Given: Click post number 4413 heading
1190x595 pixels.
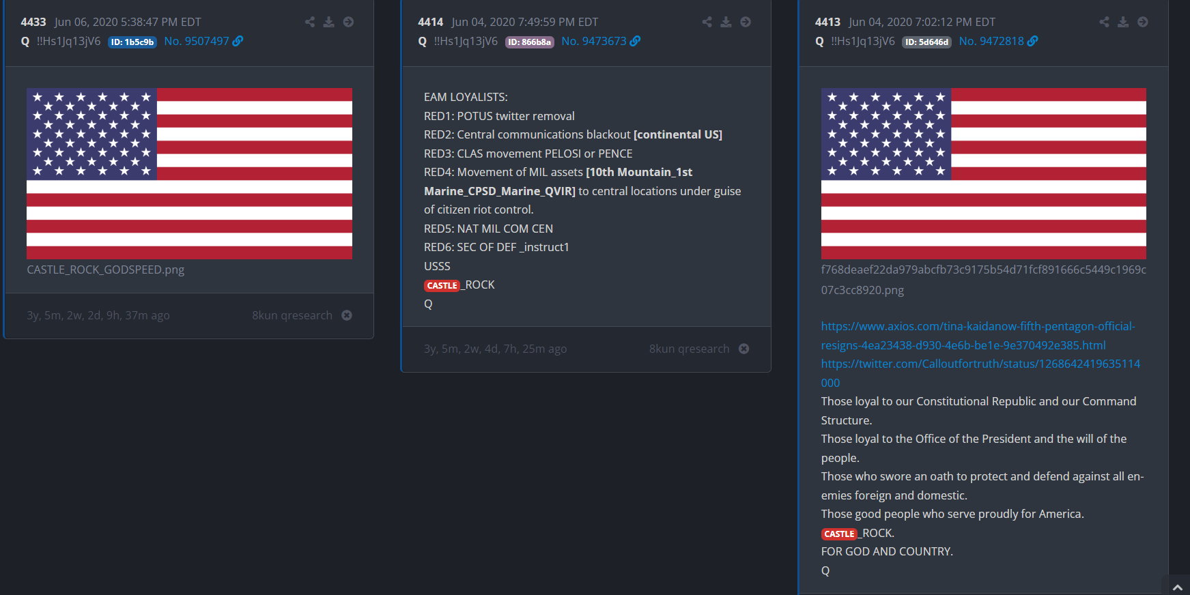Looking at the screenshot, I should (x=827, y=22).
